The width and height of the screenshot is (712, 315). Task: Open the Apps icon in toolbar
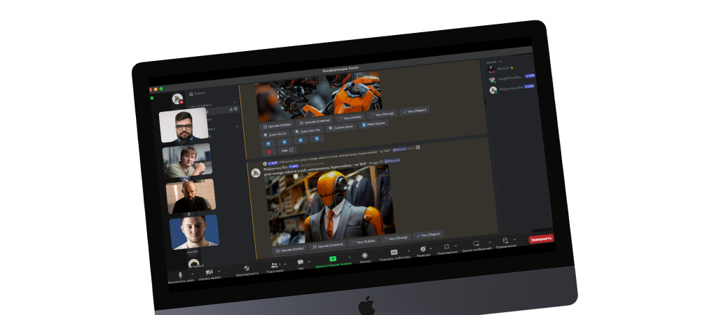446,248
